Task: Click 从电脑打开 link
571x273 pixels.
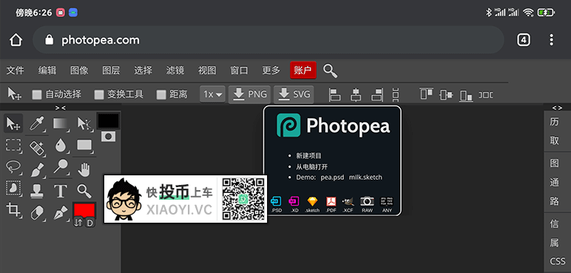Action: [x=311, y=167]
